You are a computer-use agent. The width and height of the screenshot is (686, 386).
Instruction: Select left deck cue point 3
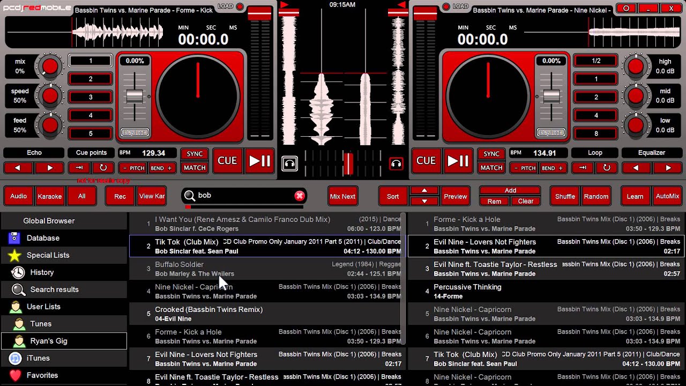pyautogui.click(x=91, y=97)
